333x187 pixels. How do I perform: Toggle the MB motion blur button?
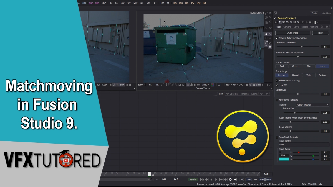click(x=249, y=180)
